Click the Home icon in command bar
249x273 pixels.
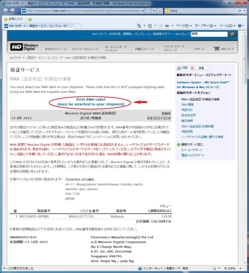139,26
